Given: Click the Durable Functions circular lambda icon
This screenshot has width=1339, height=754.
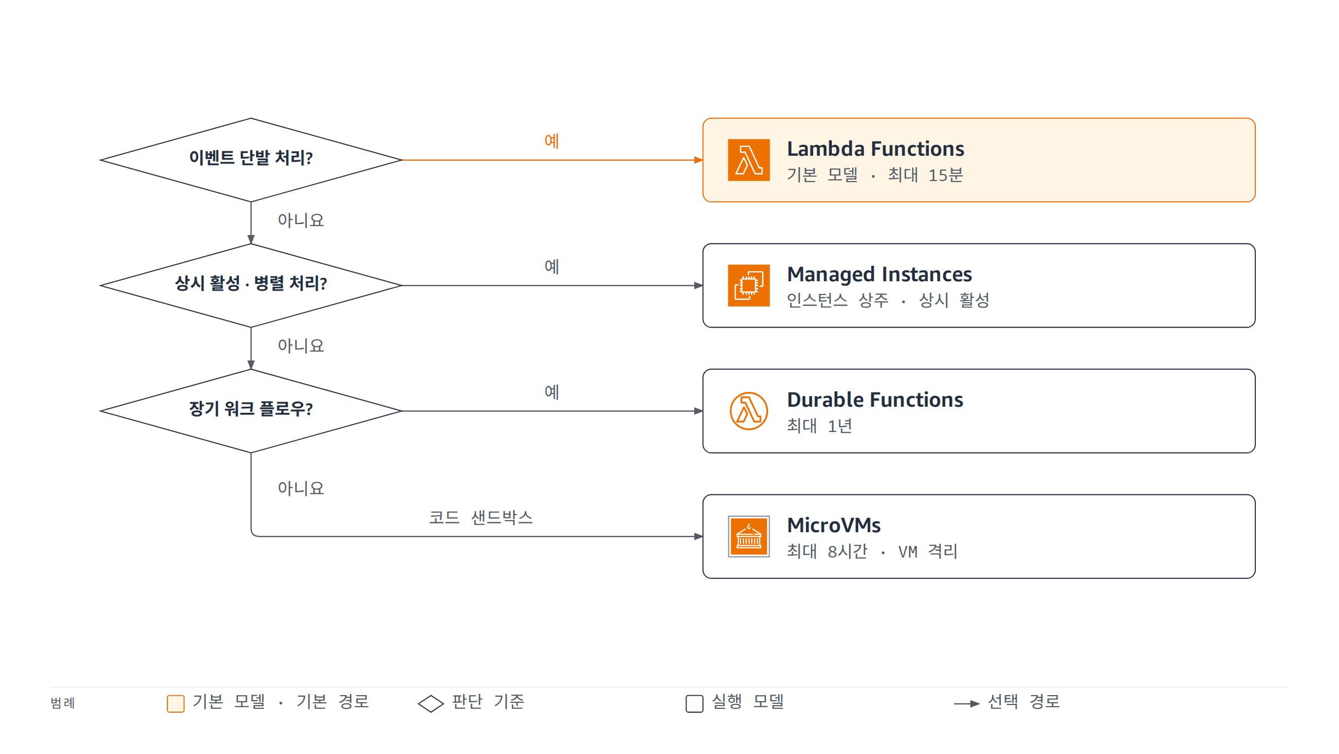Looking at the screenshot, I should tap(749, 411).
